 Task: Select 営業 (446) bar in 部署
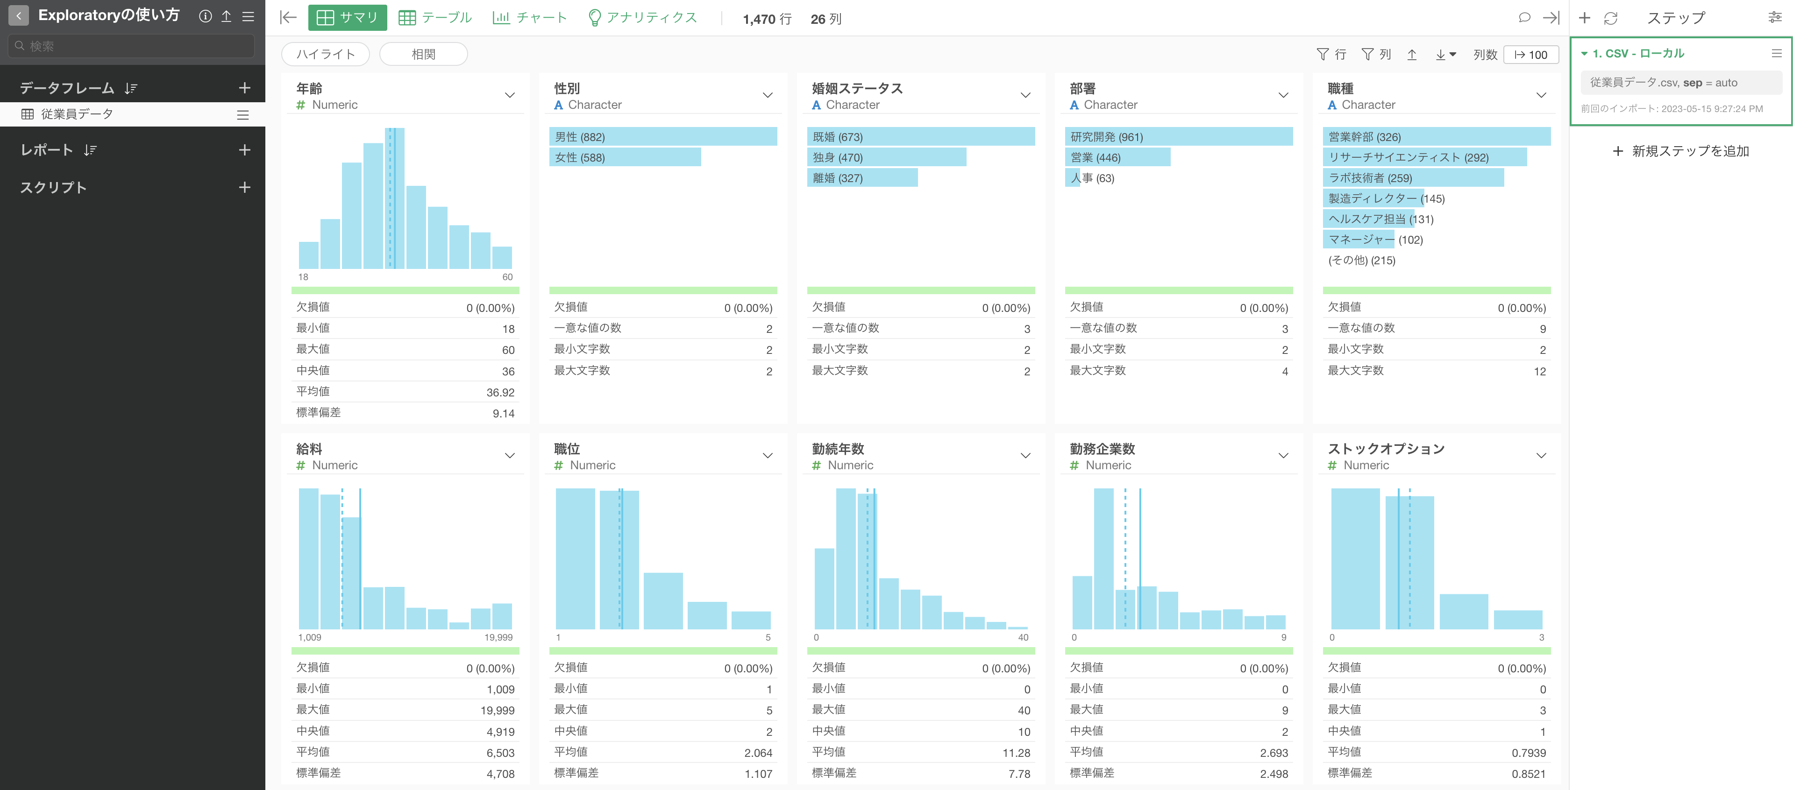click(x=1117, y=158)
